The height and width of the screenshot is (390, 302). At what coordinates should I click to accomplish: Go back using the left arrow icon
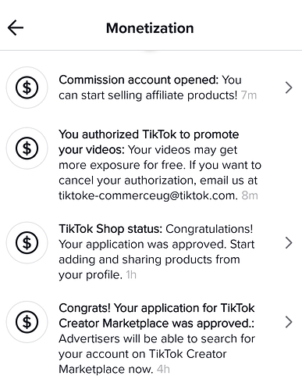pos(16,27)
